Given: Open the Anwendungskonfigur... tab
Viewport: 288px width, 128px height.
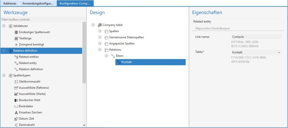Looking at the screenshot, I should pos(38,3).
